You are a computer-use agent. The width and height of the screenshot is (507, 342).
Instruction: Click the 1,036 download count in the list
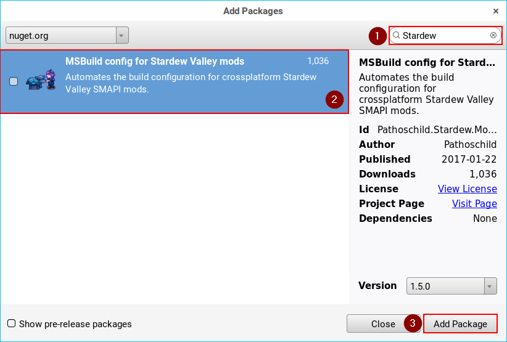point(318,62)
